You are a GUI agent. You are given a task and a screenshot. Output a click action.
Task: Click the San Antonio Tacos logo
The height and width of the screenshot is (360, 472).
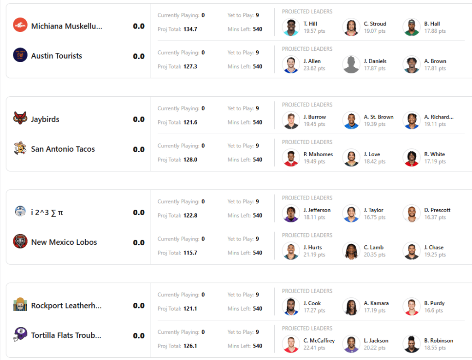pos(20,148)
